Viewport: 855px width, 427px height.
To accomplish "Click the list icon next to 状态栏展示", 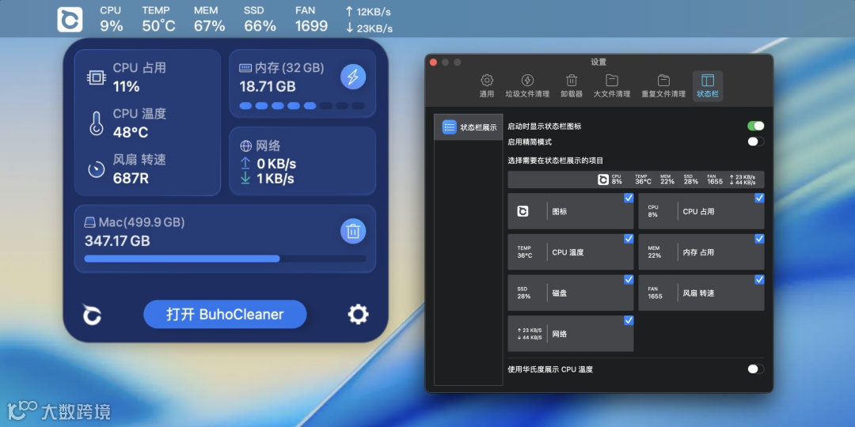I will click(450, 127).
